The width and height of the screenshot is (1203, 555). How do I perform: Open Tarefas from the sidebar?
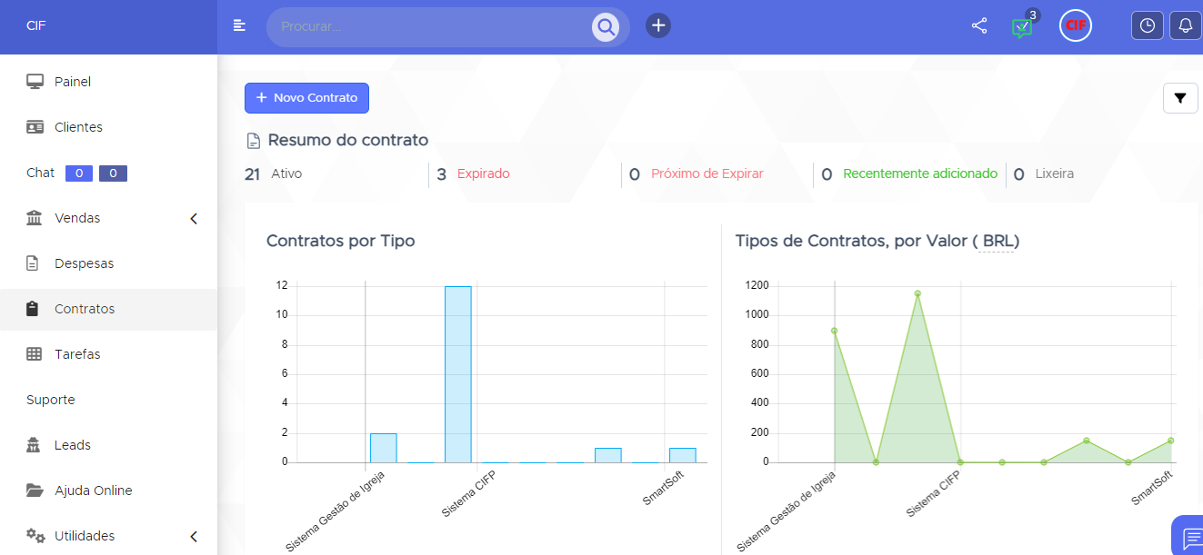77,354
